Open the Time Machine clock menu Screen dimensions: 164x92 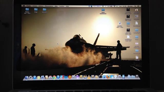[x=103, y=6]
